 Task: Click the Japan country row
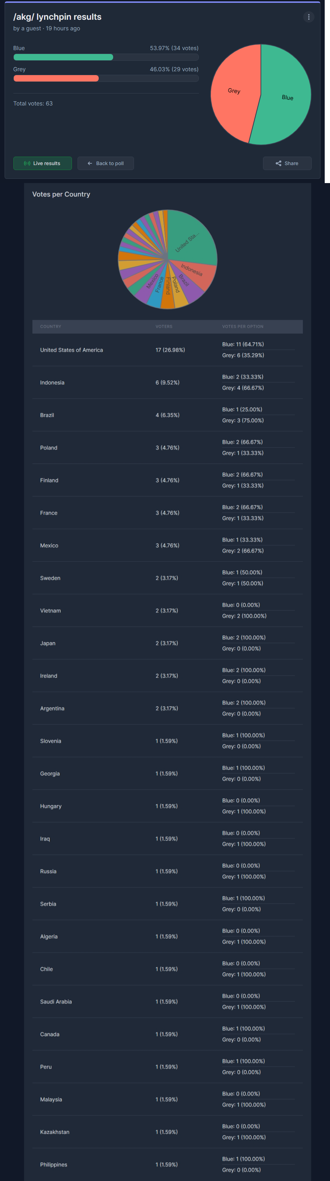[167, 643]
